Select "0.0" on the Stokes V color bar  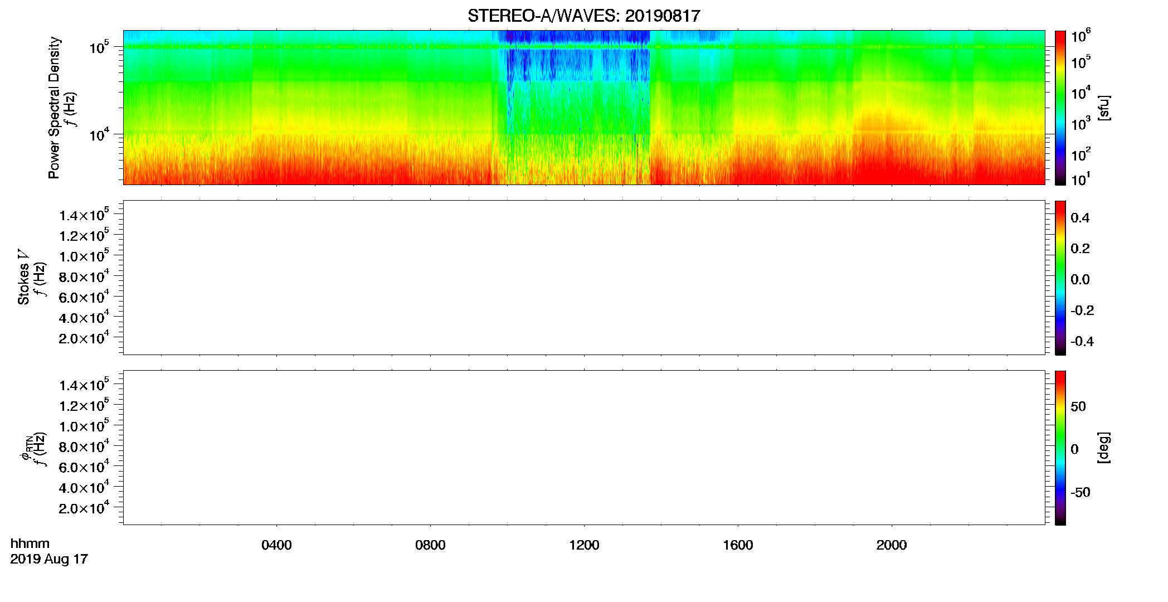tap(1080, 279)
